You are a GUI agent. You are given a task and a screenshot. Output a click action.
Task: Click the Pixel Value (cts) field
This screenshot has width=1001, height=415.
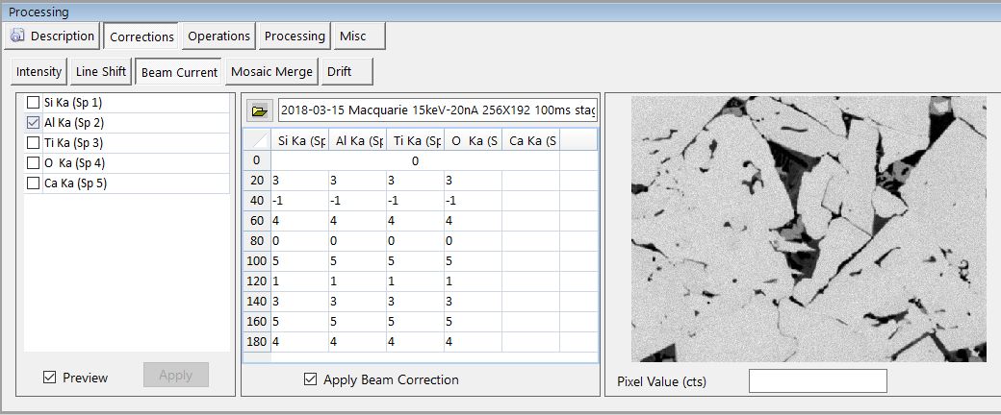coord(817,381)
